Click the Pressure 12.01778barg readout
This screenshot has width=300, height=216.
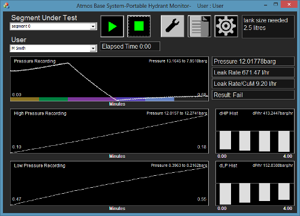pos(253,61)
